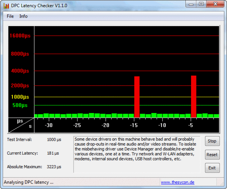The width and height of the screenshot is (227, 189).
Task: Click the DPC Latency Checker title bar icon
Action: point(6,6)
